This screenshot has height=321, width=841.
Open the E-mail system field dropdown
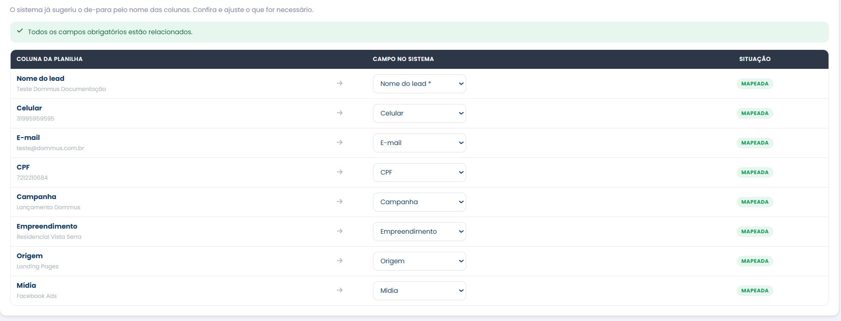click(419, 143)
